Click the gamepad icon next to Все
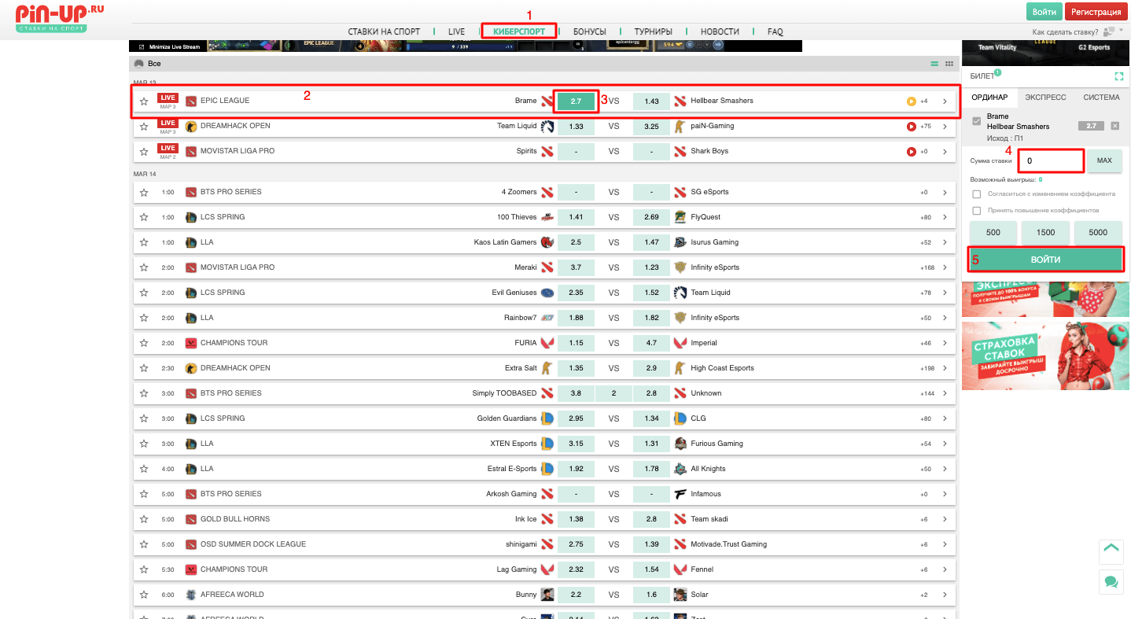The width and height of the screenshot is (1131, 619). click(x=138, y=64)
